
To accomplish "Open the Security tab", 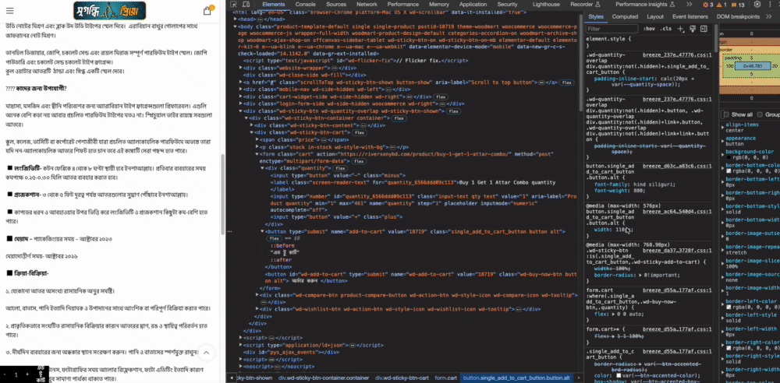I will (x=507, y=5).
